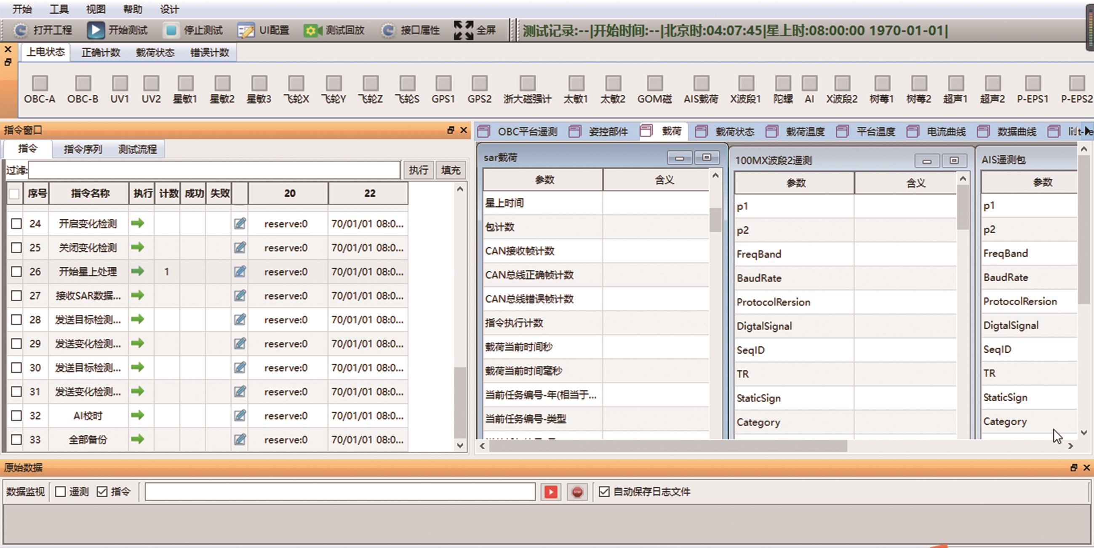
Task: Uncheck 自动保存日志文件 option
Action: 604,492
